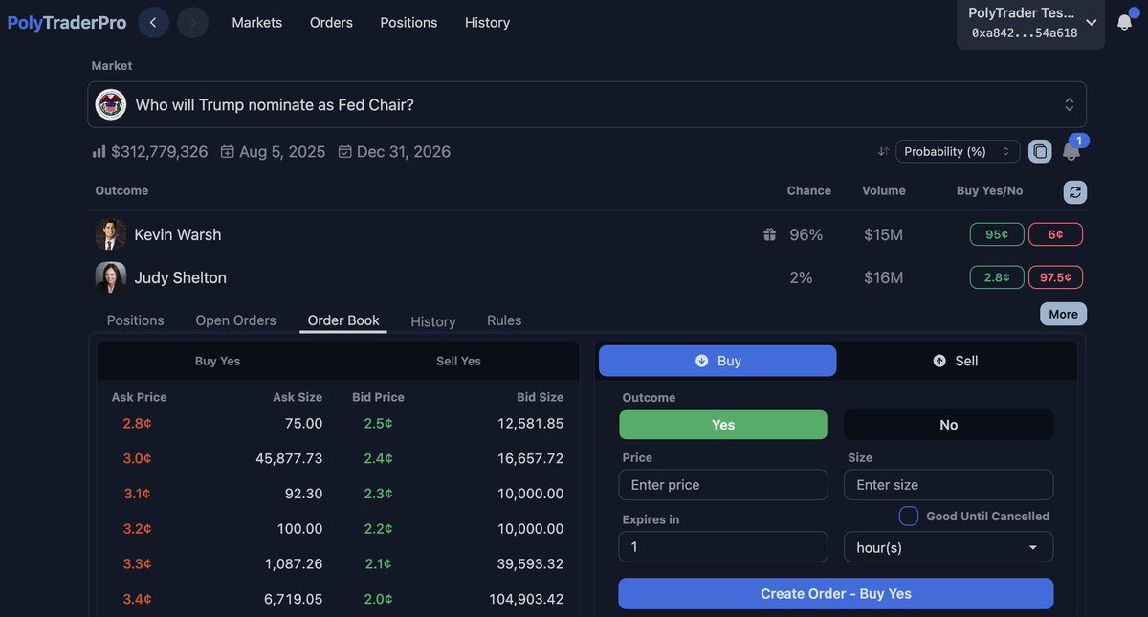Select the Sell order side
This screenshot has height=617, width=1148.
click(x=956, y=361)
